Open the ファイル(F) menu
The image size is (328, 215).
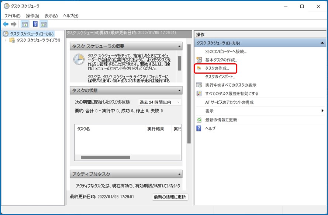pyautogui.click(x=12, y=16)
